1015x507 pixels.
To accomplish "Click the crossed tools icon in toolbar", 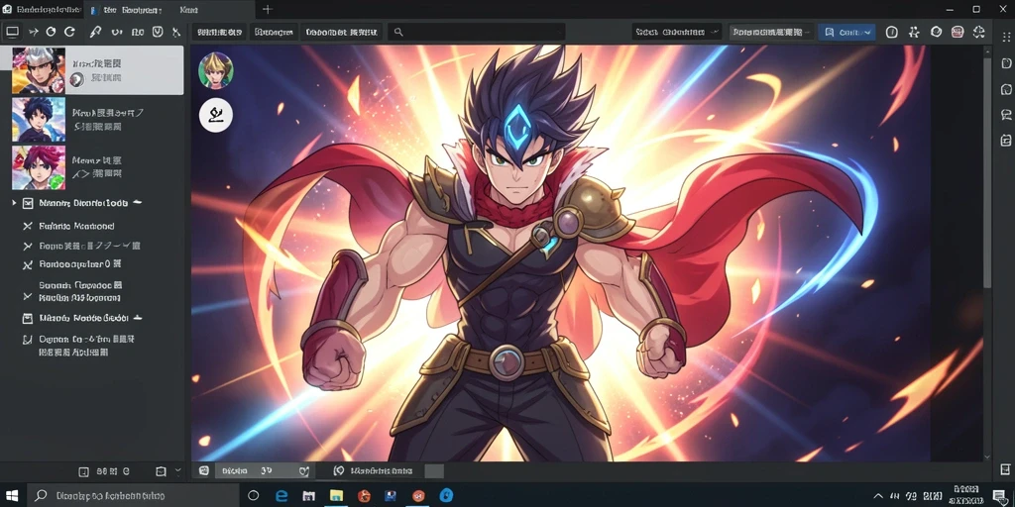I will [x=176, y=32].
